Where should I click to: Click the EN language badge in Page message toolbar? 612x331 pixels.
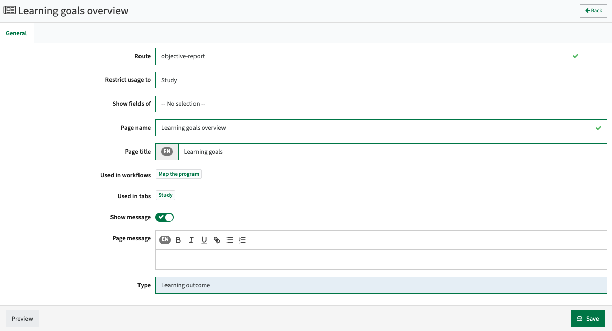(165, 240)
